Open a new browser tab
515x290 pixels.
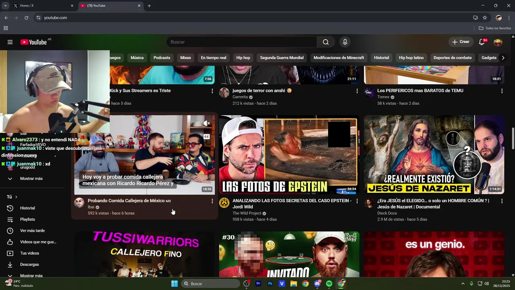[149, 6]
